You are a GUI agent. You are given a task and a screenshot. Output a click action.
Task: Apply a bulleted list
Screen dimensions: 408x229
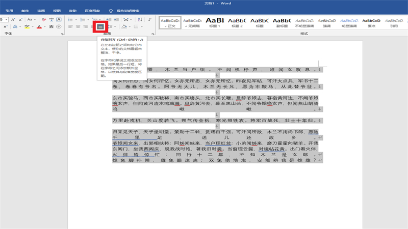coord(70,19)
